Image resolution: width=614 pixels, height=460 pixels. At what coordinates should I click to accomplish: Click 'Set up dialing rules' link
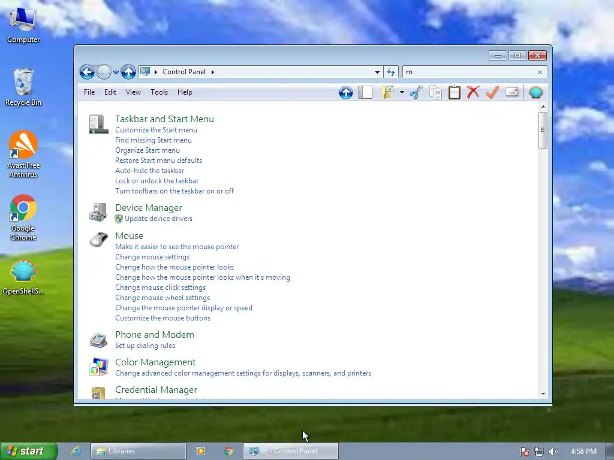(145, 346)
